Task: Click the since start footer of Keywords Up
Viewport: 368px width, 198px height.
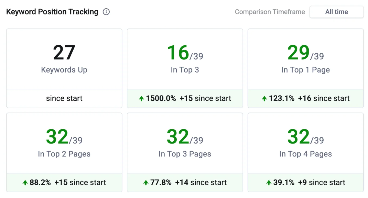Action: (x=64, y=98)
